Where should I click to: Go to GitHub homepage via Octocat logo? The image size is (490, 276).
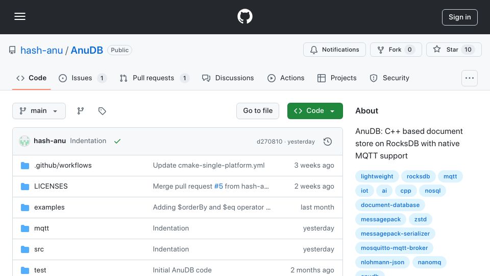tap(244, 16)
